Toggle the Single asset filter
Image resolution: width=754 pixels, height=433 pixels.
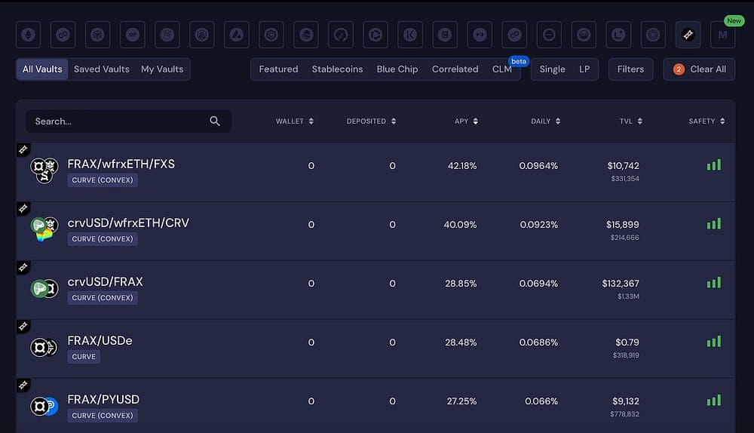(552, 69)
